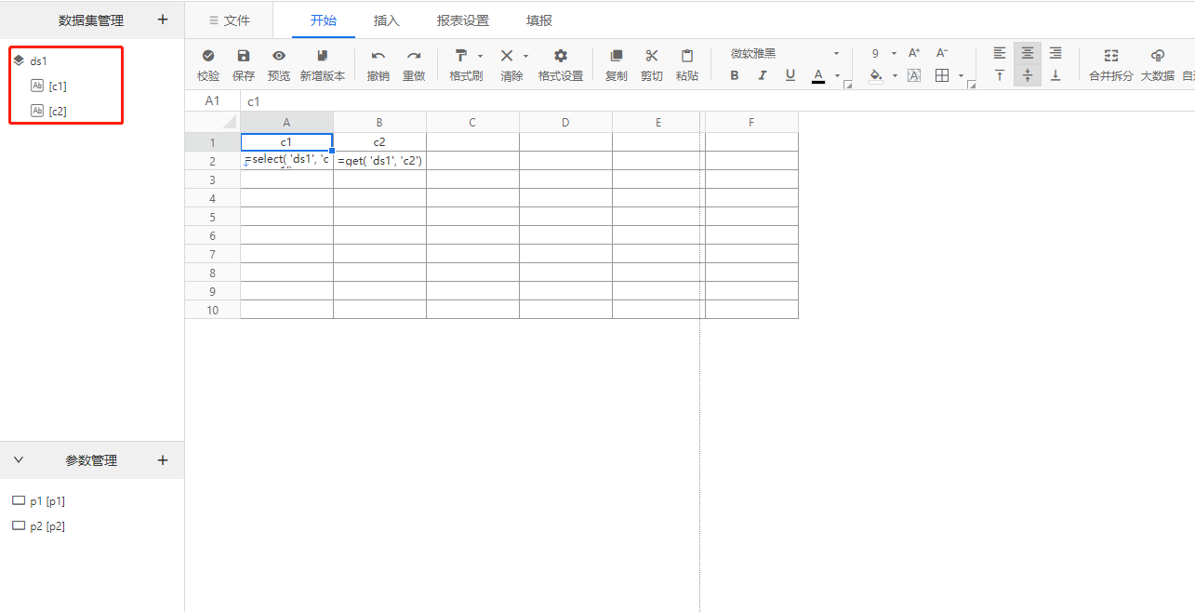Open the fill color dropdown arrow
Screen dimensions: 1195x612
click(x=895, y=76)
